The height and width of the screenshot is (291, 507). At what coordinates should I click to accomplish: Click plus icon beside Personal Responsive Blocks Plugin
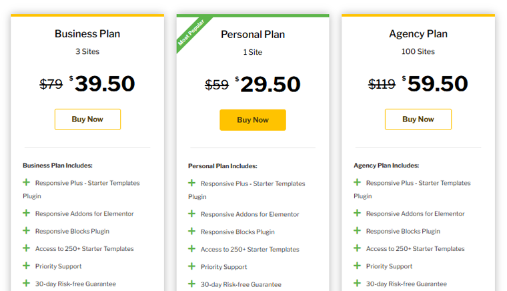(x=191, y=231)
